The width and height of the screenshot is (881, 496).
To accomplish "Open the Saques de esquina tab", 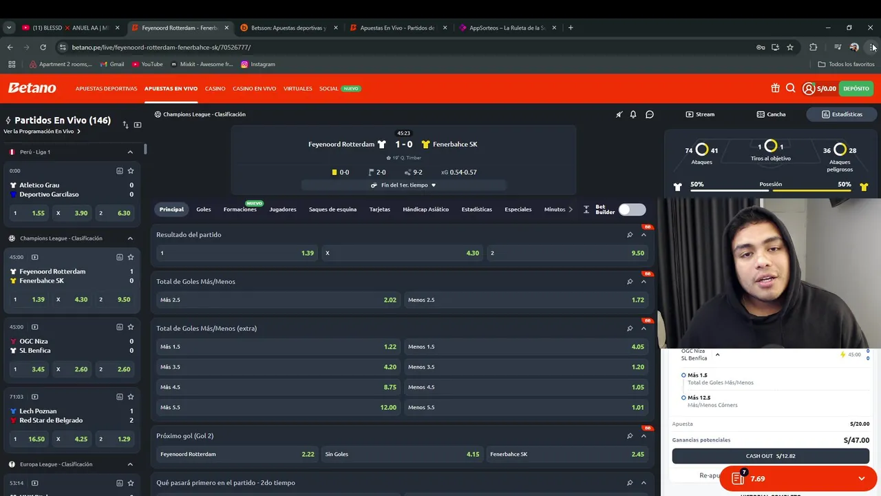I will [332, 209].
